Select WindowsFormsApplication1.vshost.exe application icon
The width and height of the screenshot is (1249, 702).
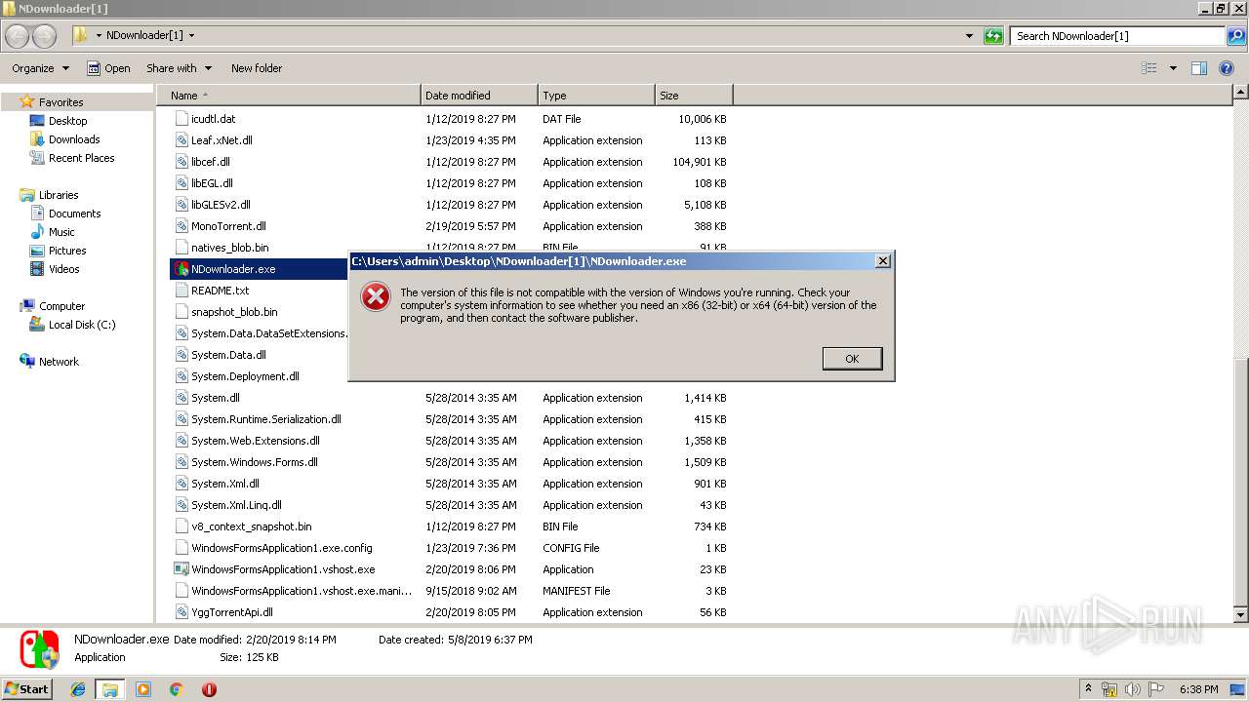pyautogui.click(x=181, y=569)
